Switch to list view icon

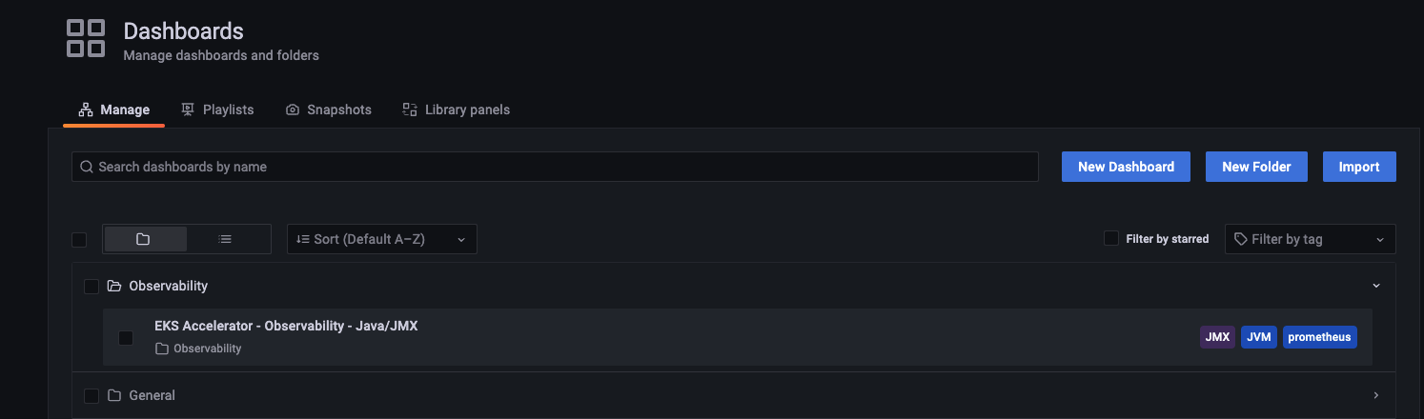[x=225, y=239]
